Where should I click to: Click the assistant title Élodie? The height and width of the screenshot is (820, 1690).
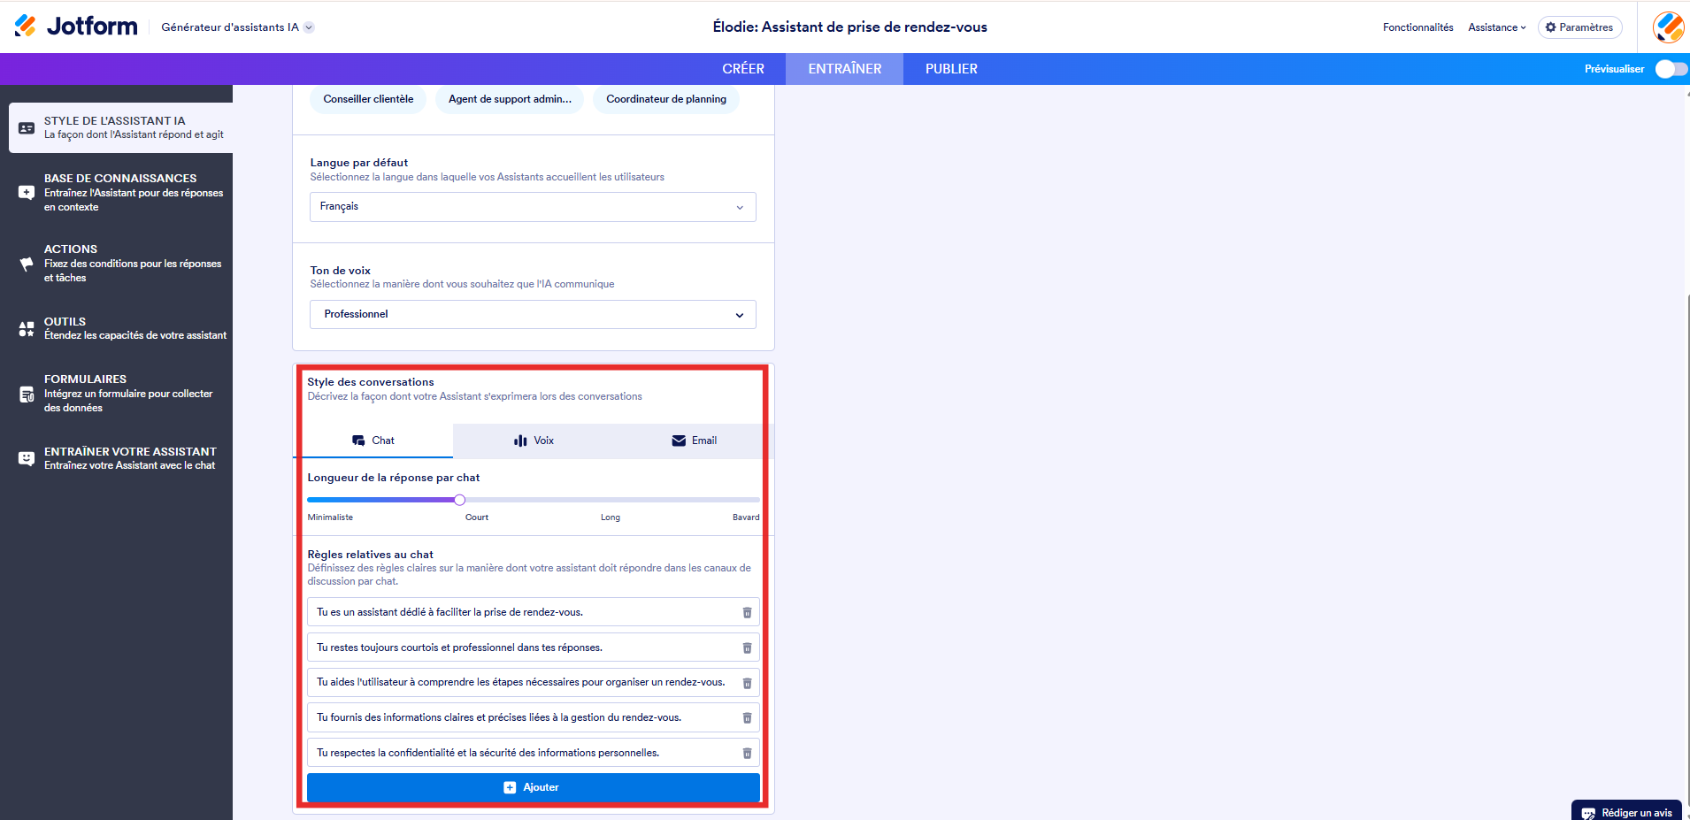tap(849, 27)
